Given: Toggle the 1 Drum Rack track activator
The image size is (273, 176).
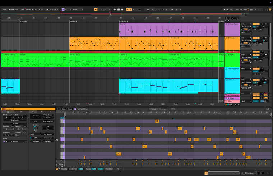Looking at the screenshot, I should [256, 24].
